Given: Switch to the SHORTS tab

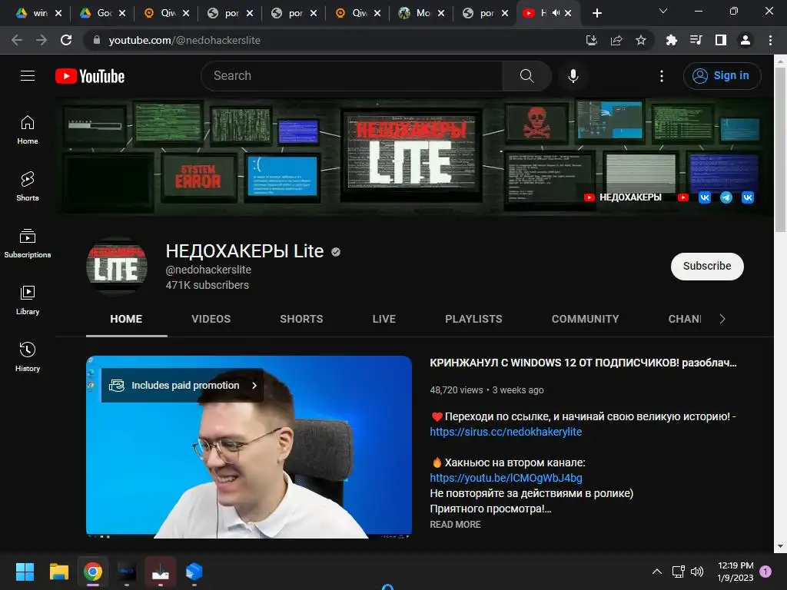Looking at the screenshot, I should tap(301, 319).
